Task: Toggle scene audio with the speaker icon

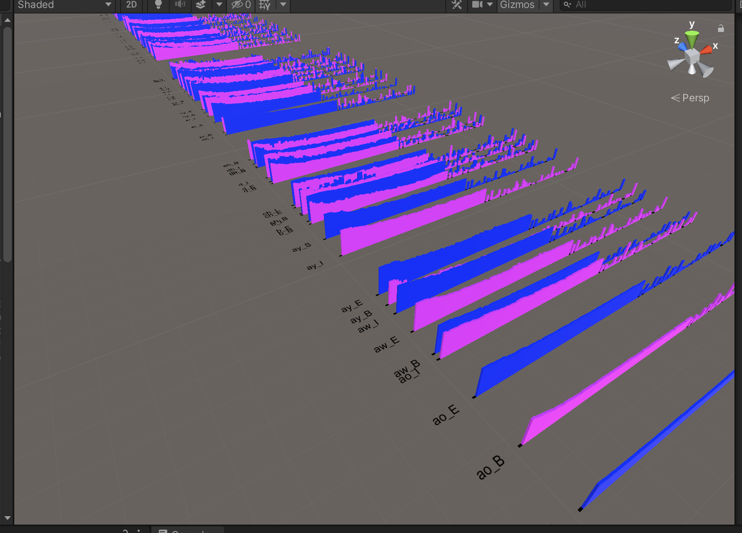Action: click(180, 5)
